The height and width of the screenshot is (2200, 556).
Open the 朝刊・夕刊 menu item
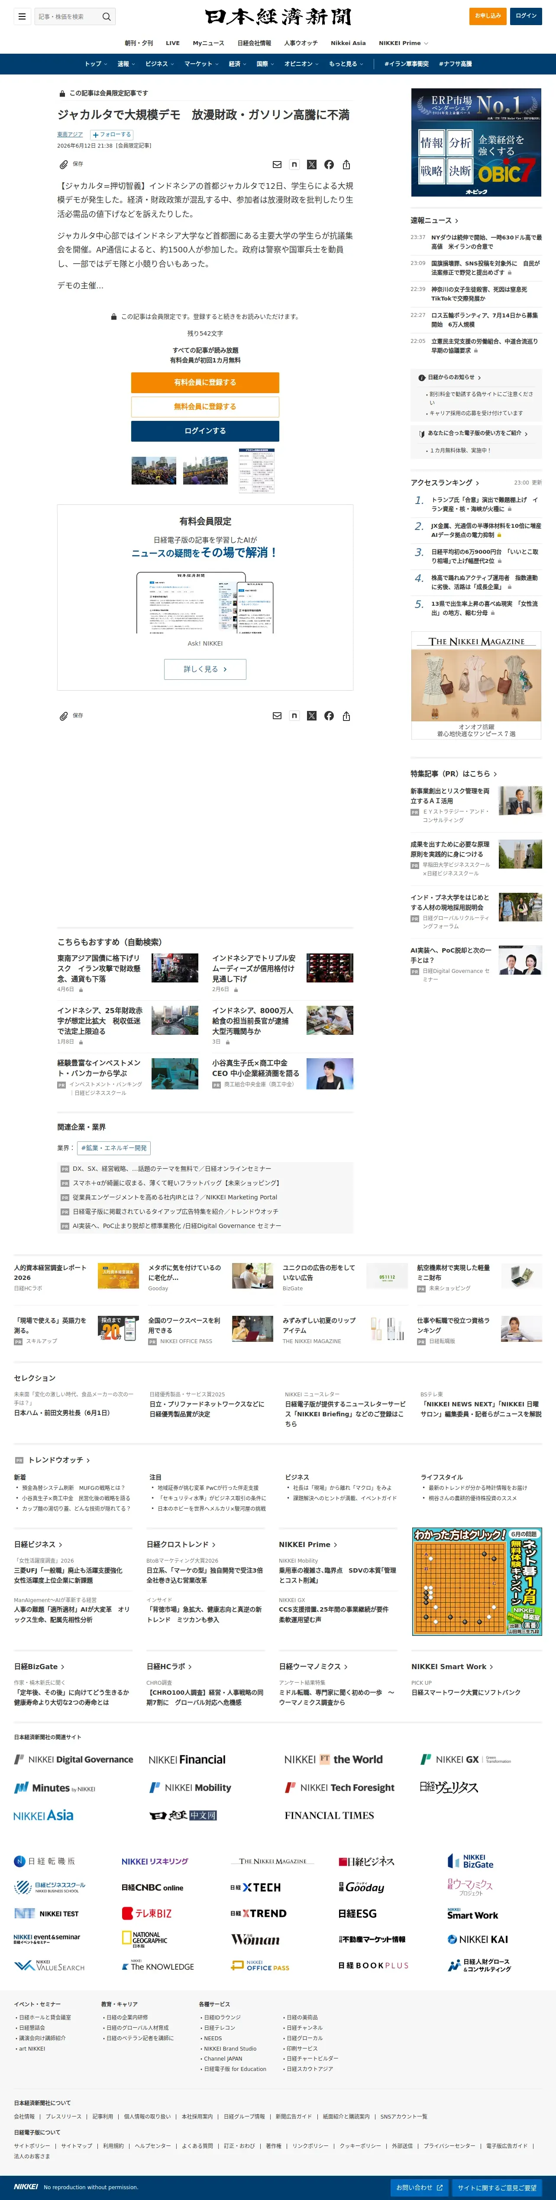139,43
